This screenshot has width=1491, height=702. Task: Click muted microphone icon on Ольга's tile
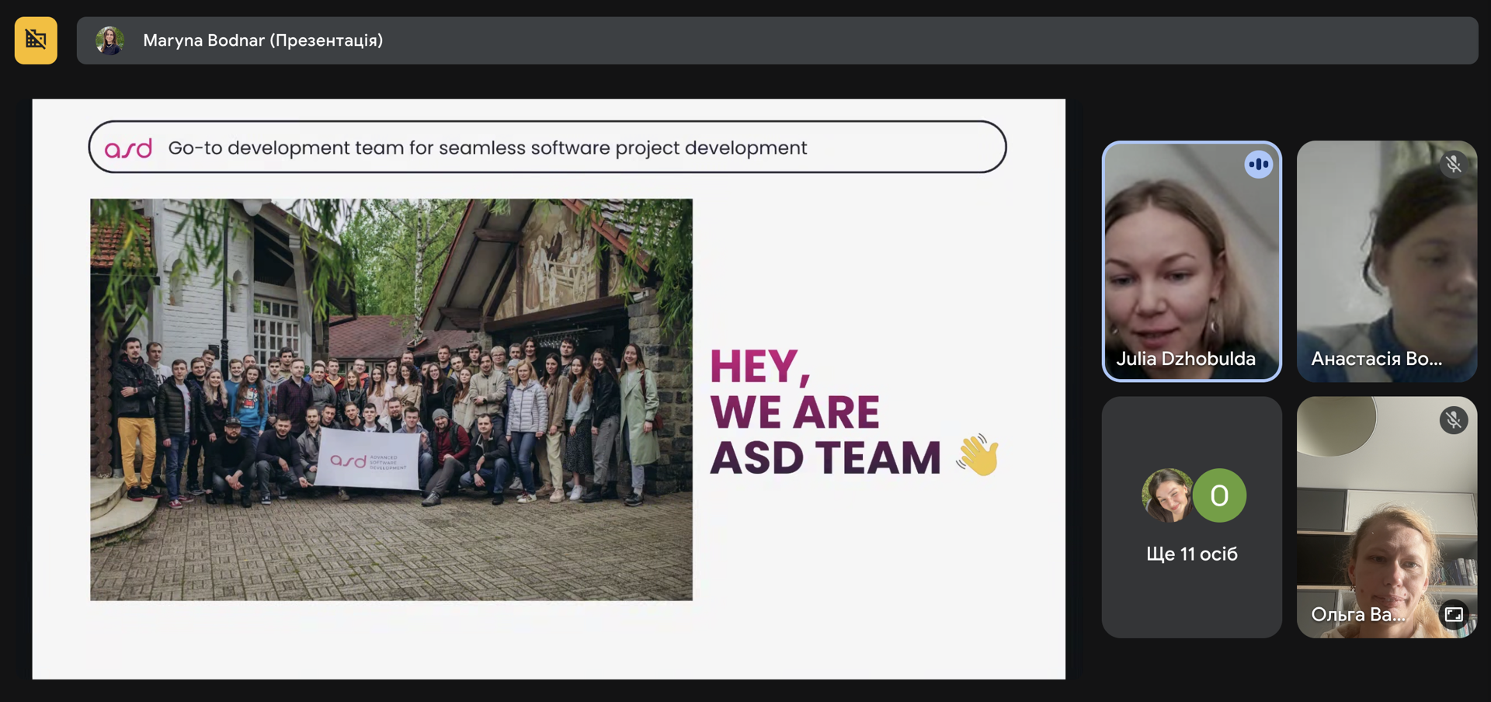tap(1454, 420)
